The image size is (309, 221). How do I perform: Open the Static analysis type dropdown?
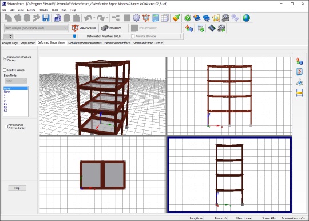(x=35, y=28)
